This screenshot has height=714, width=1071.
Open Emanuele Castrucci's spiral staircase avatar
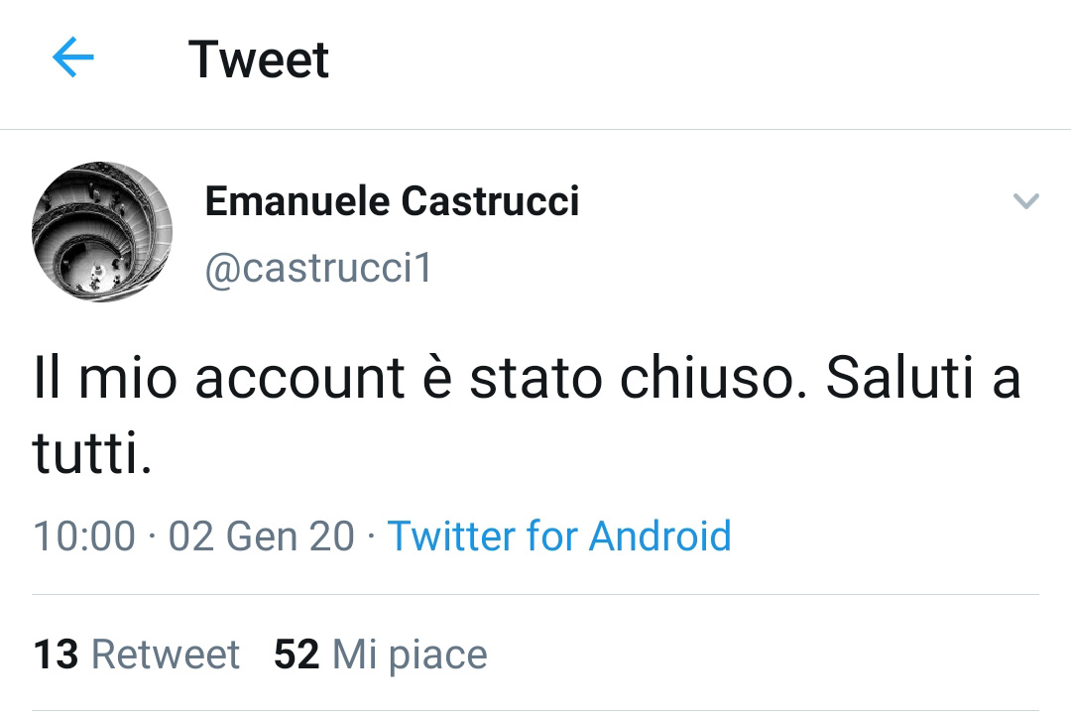click(102, 232)
